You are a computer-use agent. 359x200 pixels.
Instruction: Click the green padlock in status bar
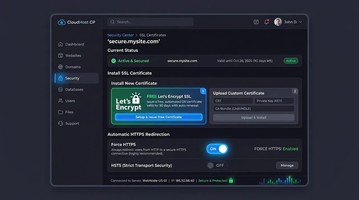click(231, 180)
